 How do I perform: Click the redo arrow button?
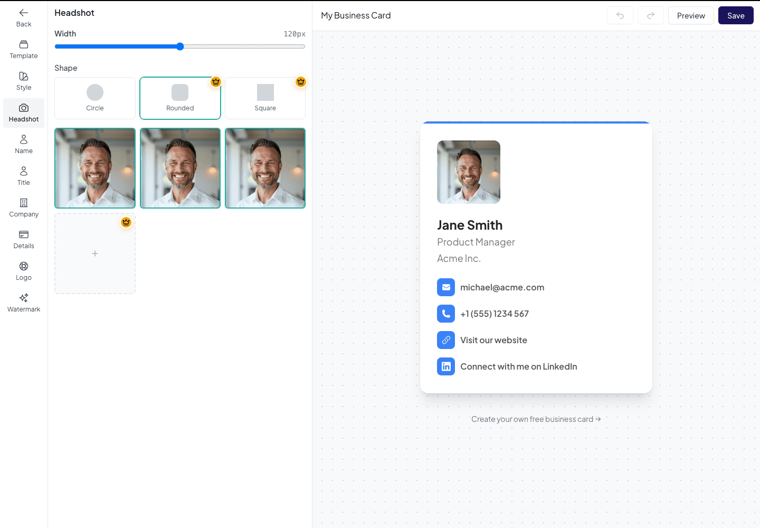click(651, 16)
